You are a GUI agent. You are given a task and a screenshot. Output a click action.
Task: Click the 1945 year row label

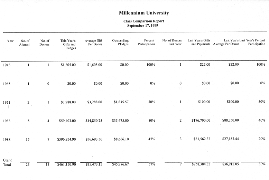pos(7,65)
